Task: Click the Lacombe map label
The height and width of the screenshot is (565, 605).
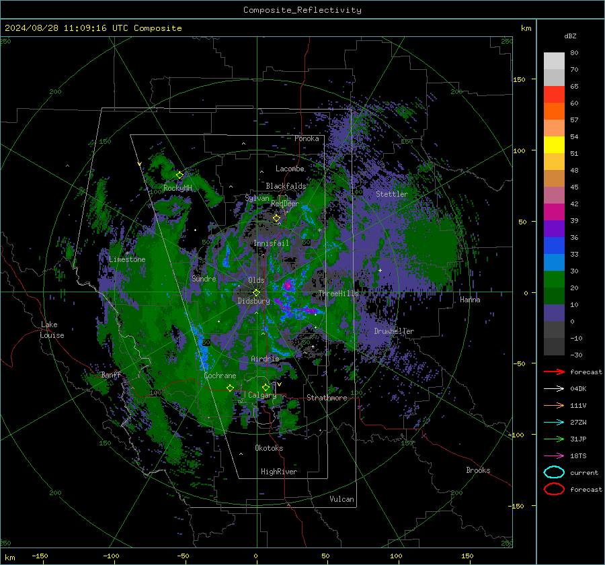Action: pyautogui.click(x=290, y=169)
